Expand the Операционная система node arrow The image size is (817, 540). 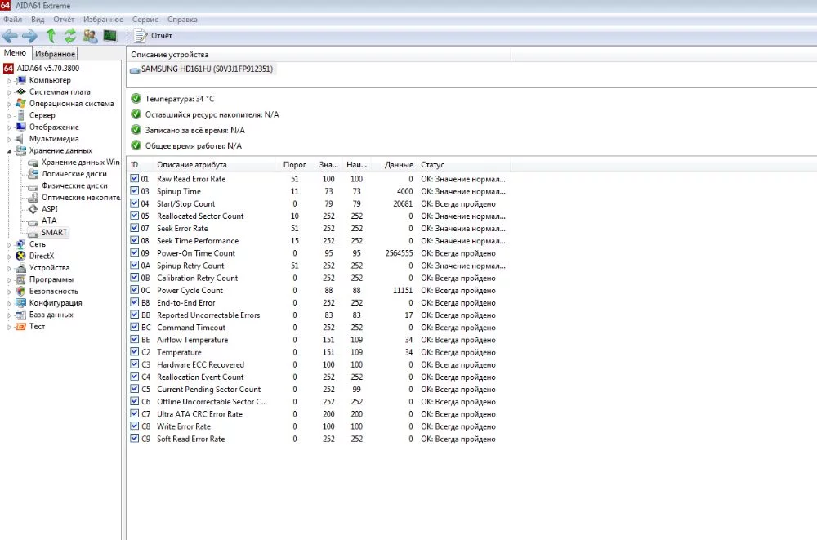(x=9, y=104)
